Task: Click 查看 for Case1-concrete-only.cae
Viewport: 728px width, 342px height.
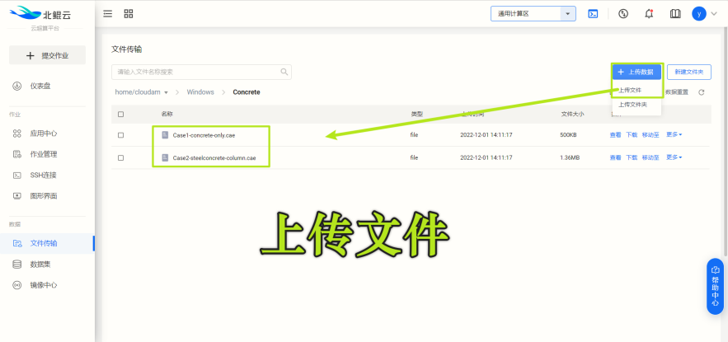Action: tap(615, 134)
